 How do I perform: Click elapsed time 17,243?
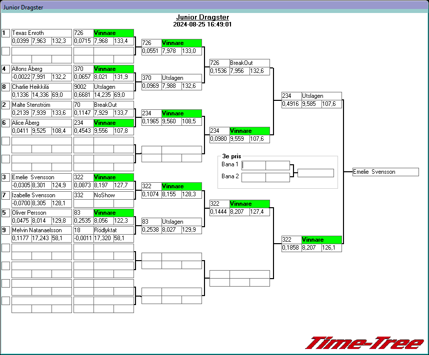click(41, 239)
